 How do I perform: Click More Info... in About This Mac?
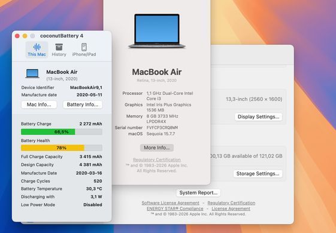(x=157, y=148)
